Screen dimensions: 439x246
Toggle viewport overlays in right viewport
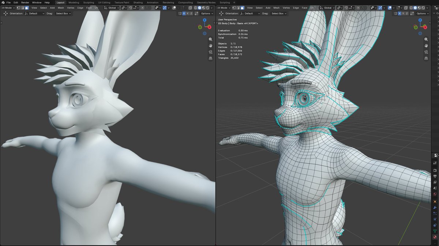[x=389, y=8]
